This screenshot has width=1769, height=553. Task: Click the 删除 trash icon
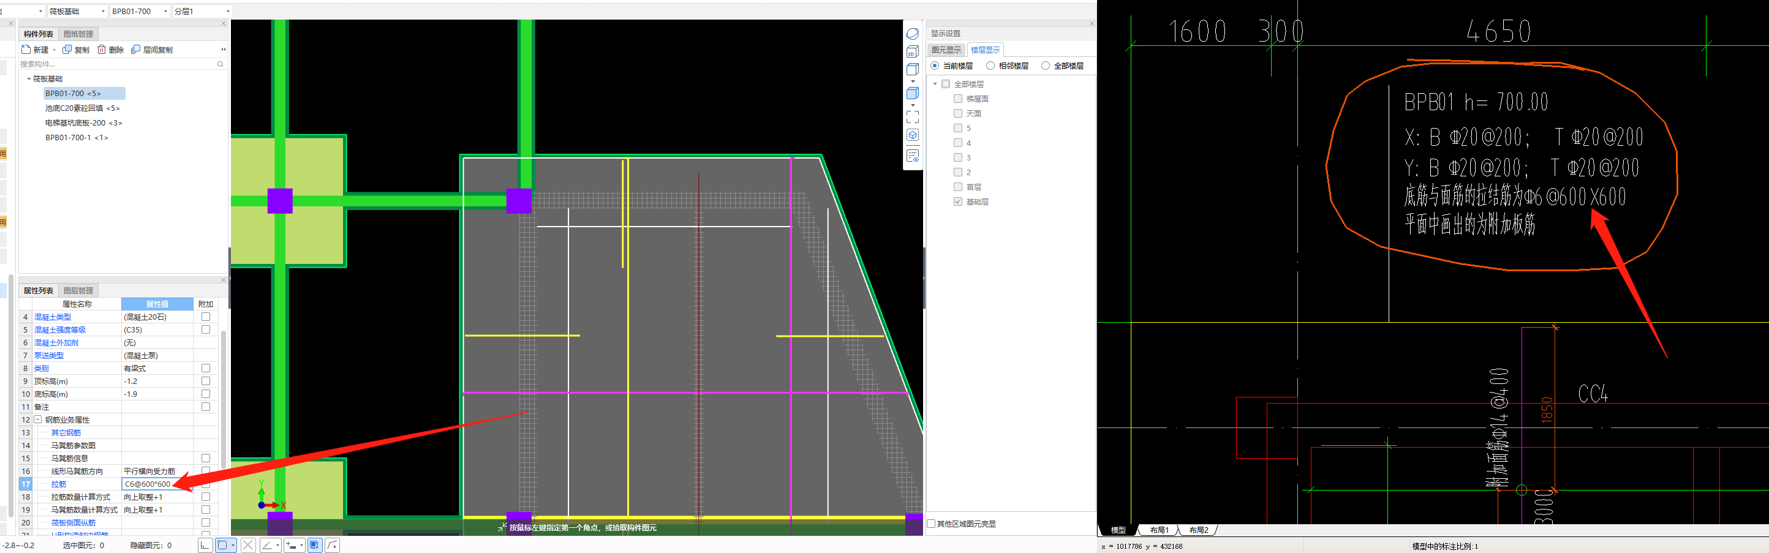click(x=102, y=50)
